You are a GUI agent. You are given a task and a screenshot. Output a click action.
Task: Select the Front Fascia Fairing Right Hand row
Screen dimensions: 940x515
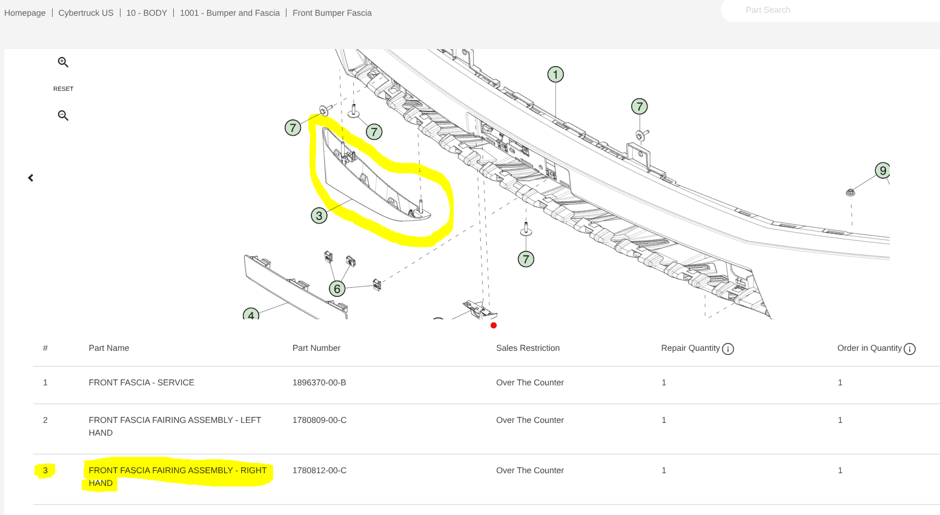point(486,477)
